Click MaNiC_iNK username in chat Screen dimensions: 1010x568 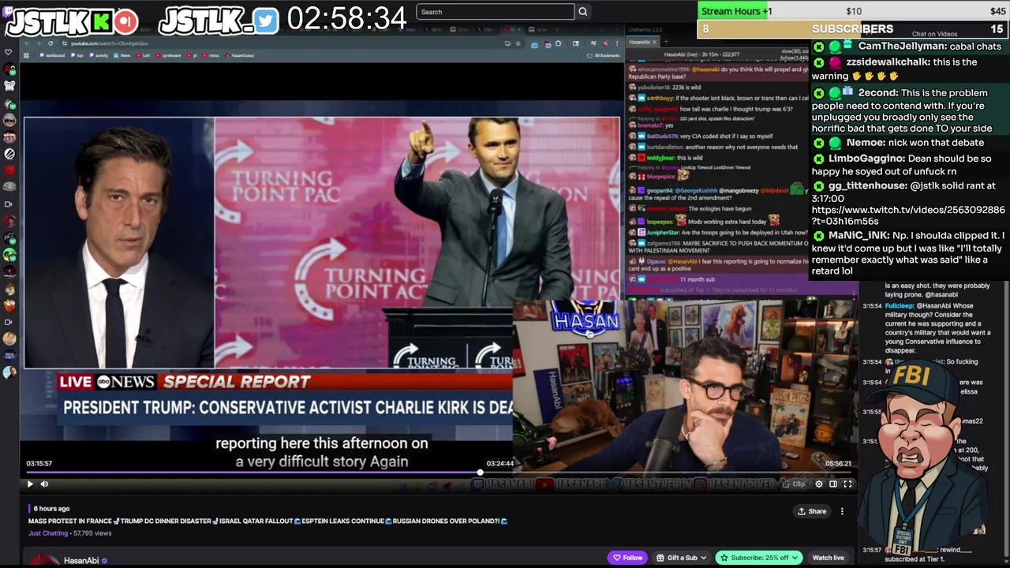858,235
